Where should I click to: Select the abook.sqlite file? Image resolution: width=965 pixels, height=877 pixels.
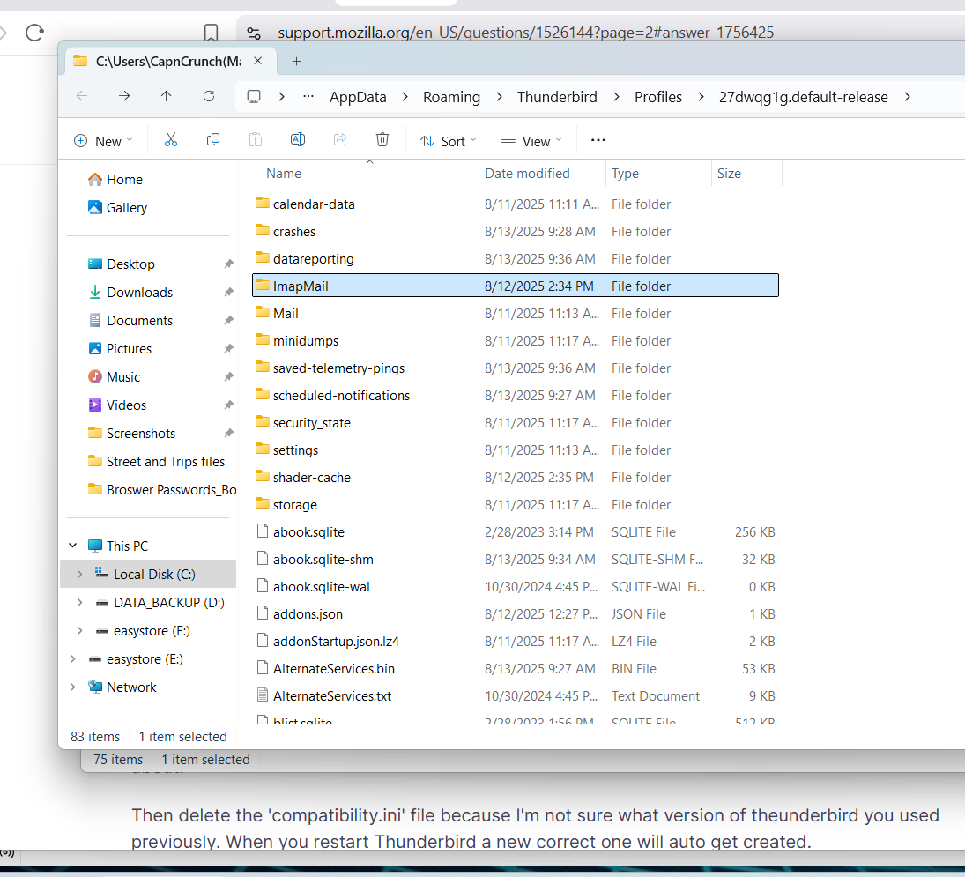308,532
